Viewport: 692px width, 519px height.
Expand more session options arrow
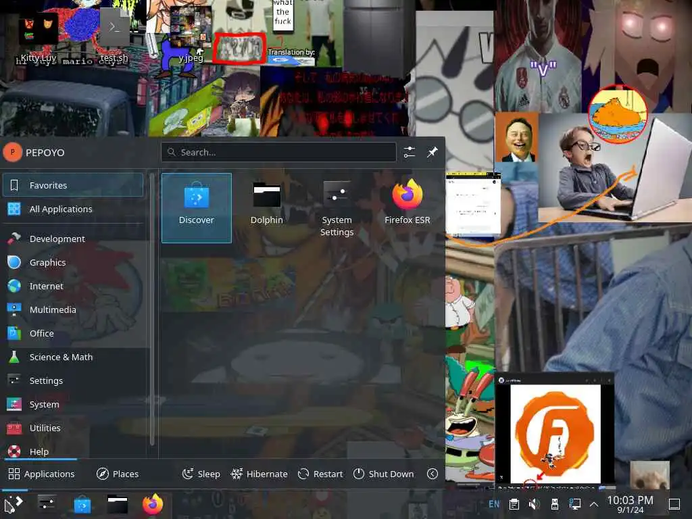tap(432, 474)
